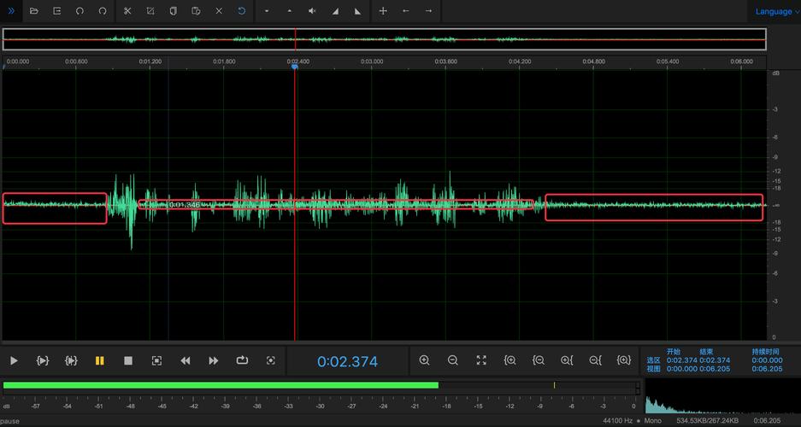Toggle the loop playback button
Screen dimensions: 801x427
point(242,360)
